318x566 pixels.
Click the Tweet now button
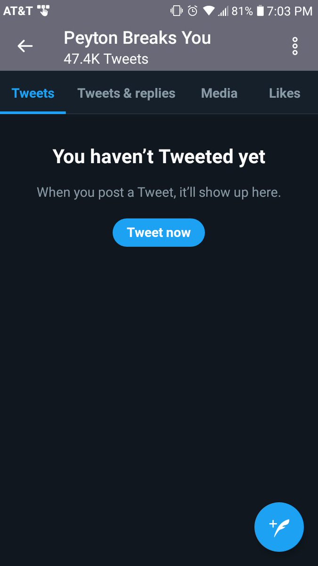[x=159, y=233]
